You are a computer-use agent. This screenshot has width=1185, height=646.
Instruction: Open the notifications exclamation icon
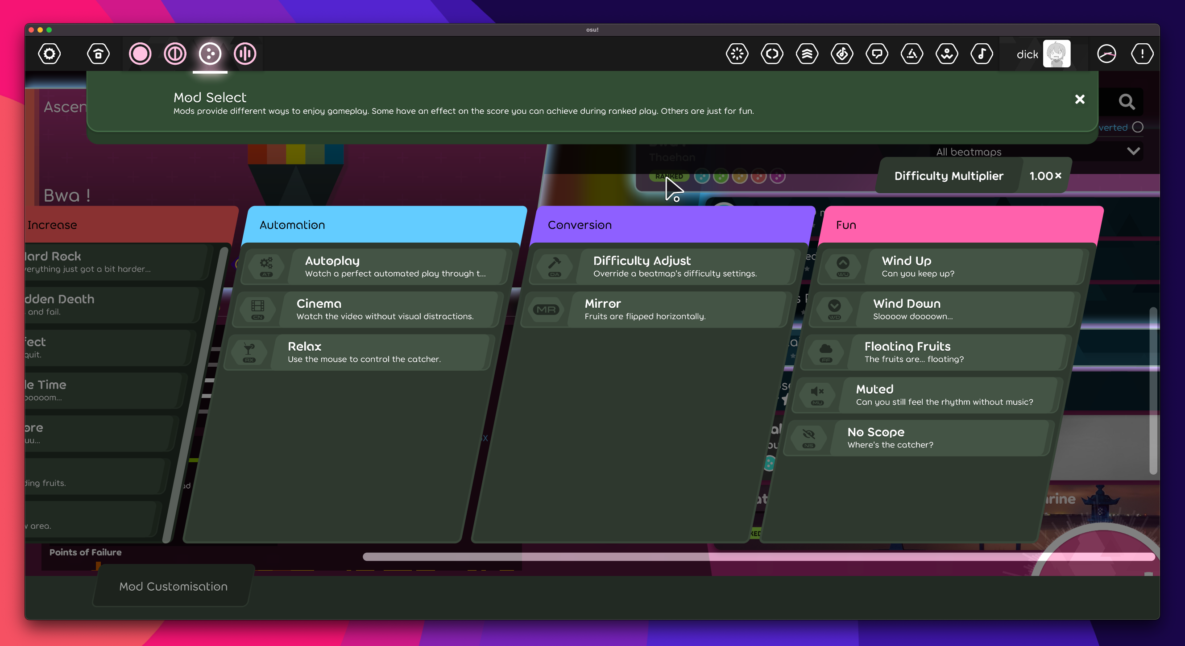click(1142, 54)
